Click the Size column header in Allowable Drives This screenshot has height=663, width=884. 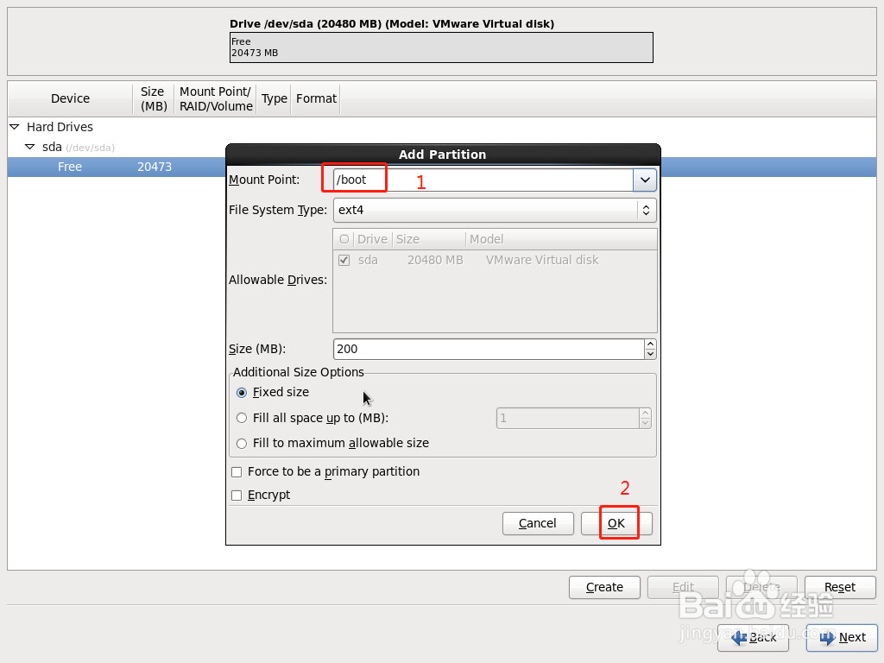[428, 239]
